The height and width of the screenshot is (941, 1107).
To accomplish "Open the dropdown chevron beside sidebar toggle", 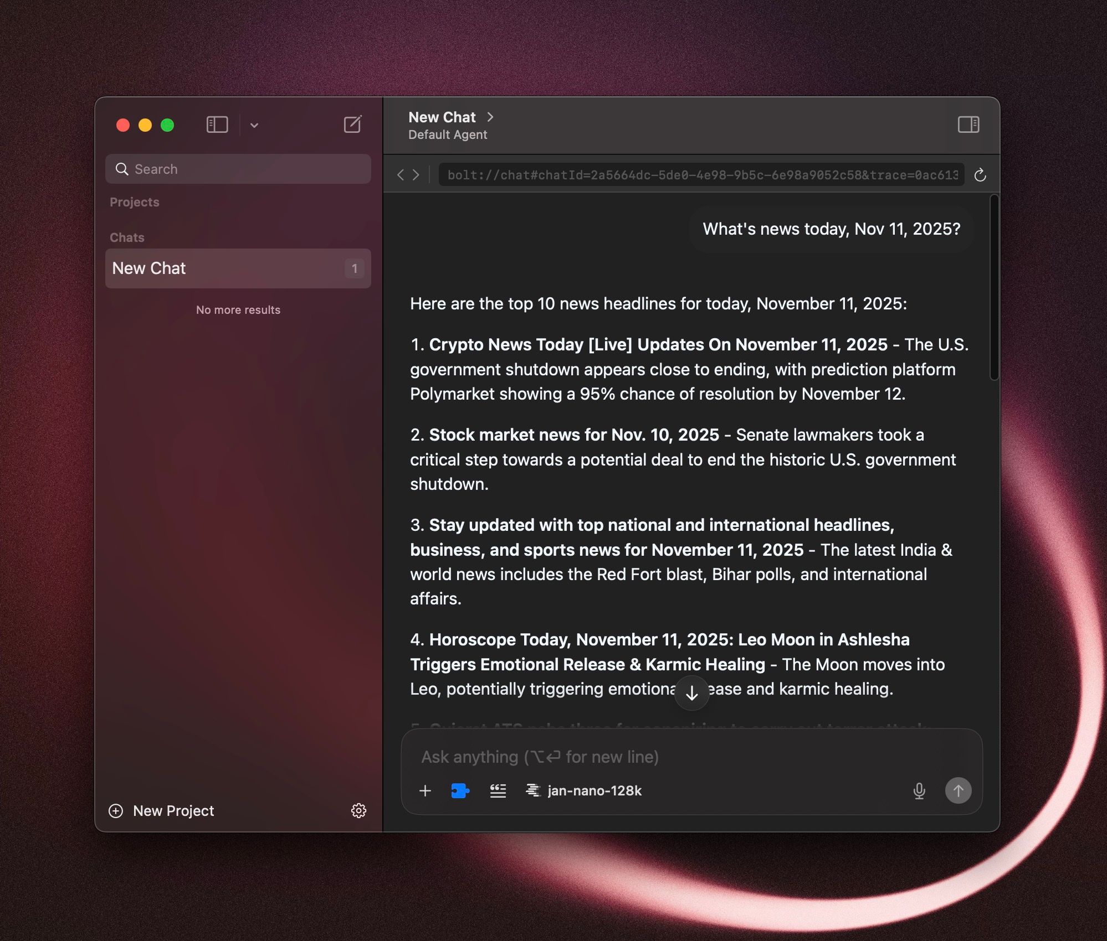I will [x=254, y=125].
